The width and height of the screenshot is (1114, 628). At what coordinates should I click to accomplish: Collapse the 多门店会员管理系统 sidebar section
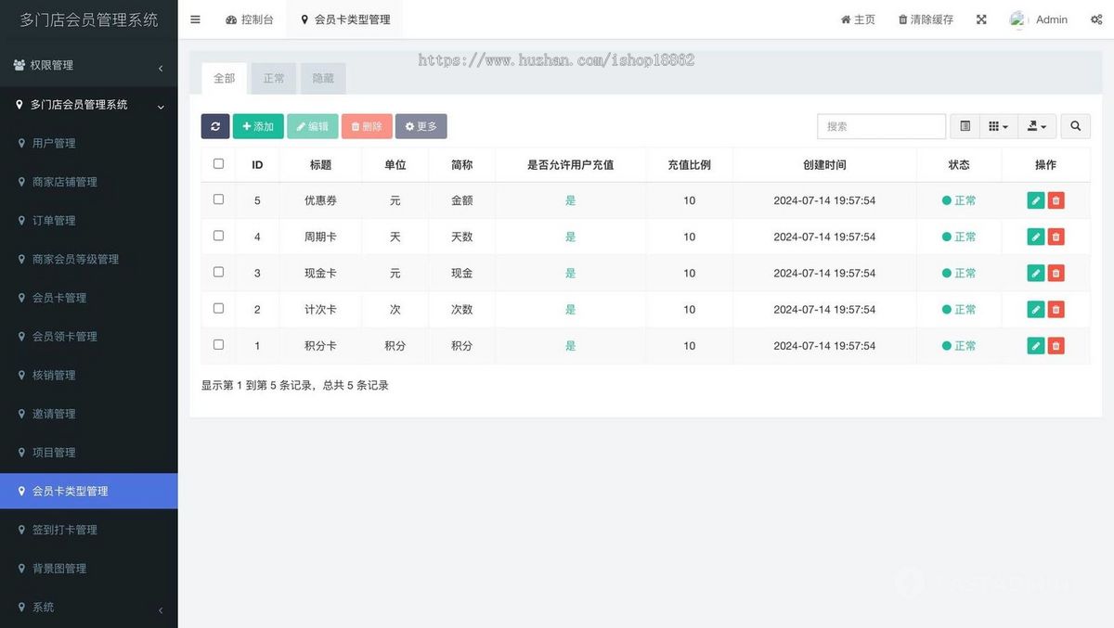(x=88, y=104)
